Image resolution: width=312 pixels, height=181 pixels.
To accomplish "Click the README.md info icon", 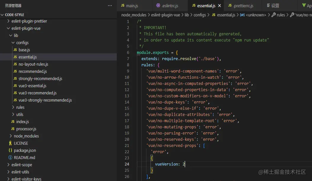I will [10, 158].
